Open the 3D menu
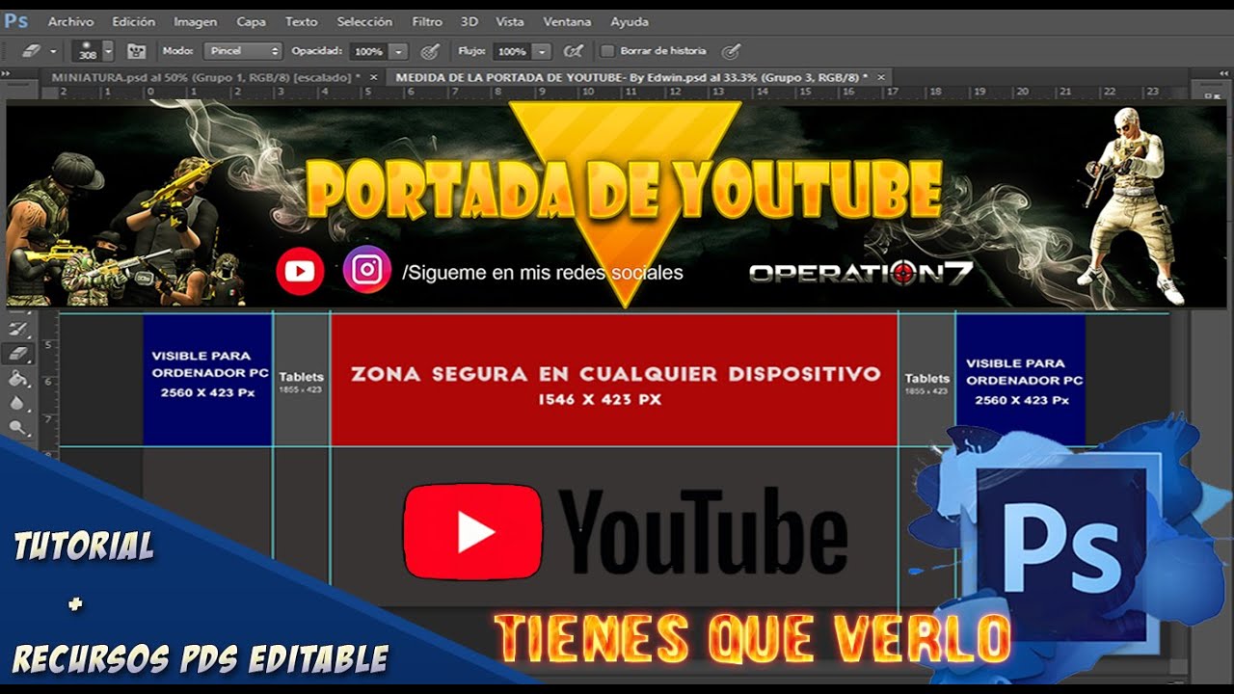The image size is (1234, 694). [469, 21]
